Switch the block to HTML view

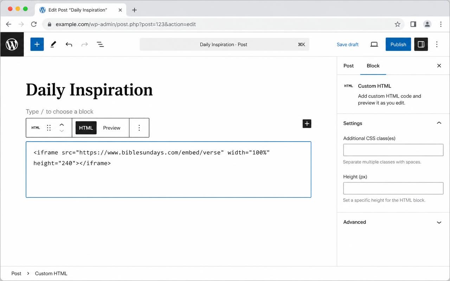86,128
